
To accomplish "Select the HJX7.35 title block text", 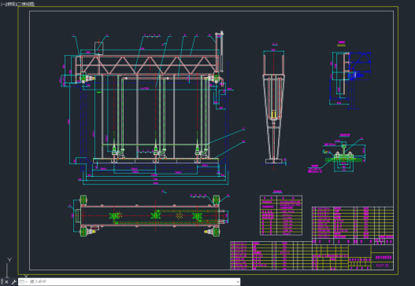I will click(x=382, y=266).
